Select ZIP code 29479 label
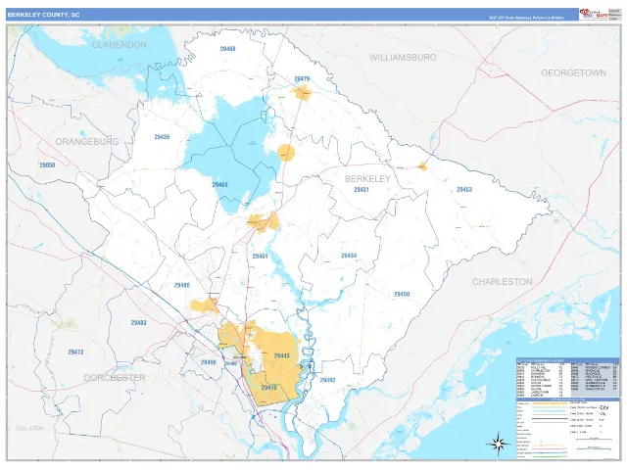 coord(302,78)
